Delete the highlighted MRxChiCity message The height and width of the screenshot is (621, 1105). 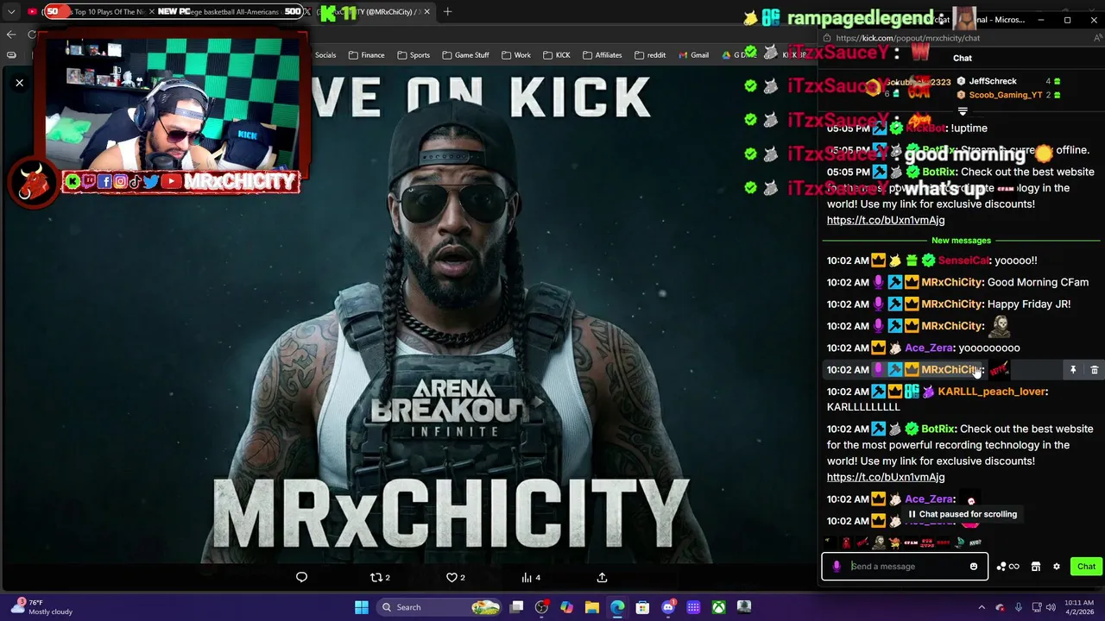(1094, 370)
